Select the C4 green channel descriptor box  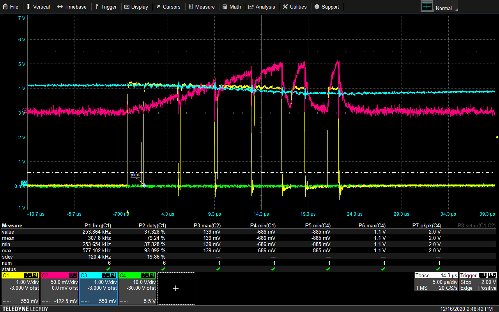(x=137, y=288)
